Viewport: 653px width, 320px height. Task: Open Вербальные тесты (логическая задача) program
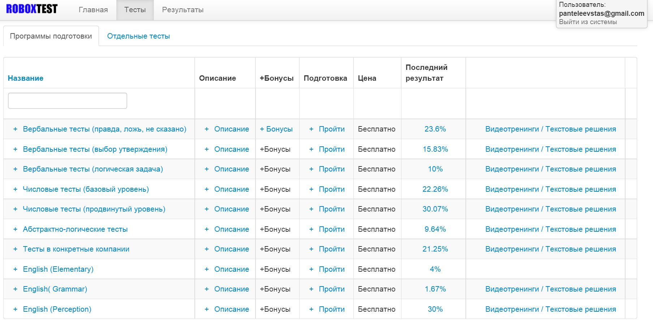point(93,169)
